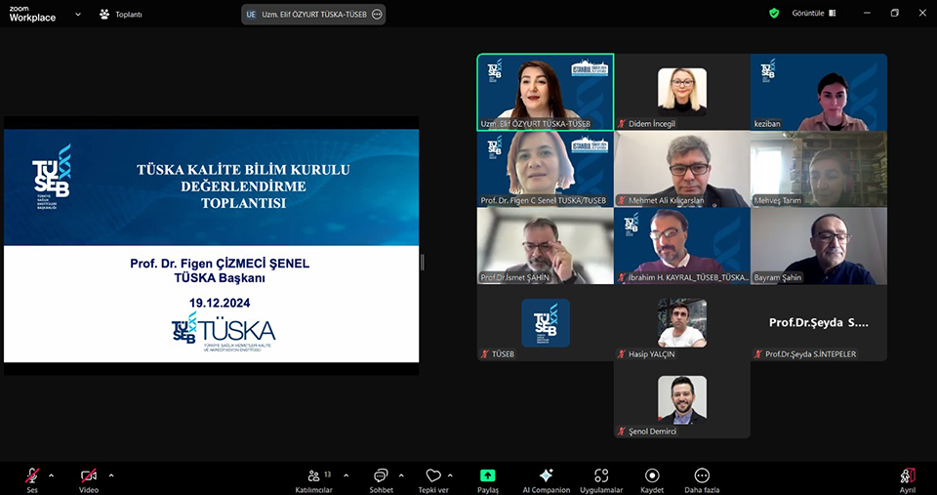Open the Uygulamalar apps panel
937x495 pixels.
601,475
